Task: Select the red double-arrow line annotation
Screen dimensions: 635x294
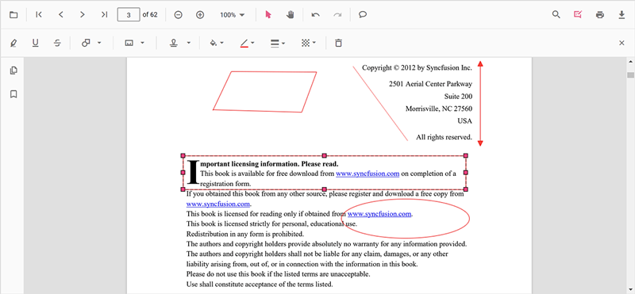Action: click(x=480, y=103)
